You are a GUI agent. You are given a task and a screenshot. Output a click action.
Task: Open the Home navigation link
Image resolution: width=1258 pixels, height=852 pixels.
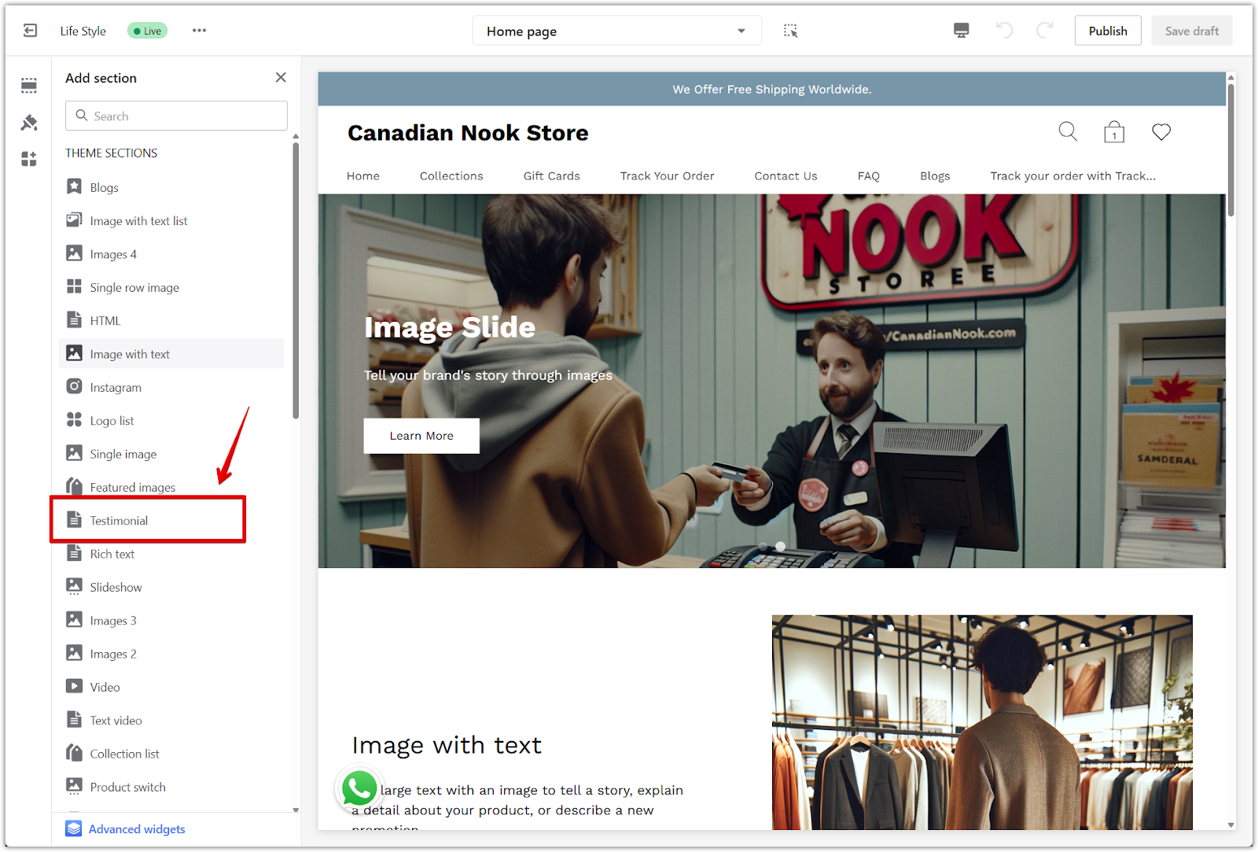363,176
